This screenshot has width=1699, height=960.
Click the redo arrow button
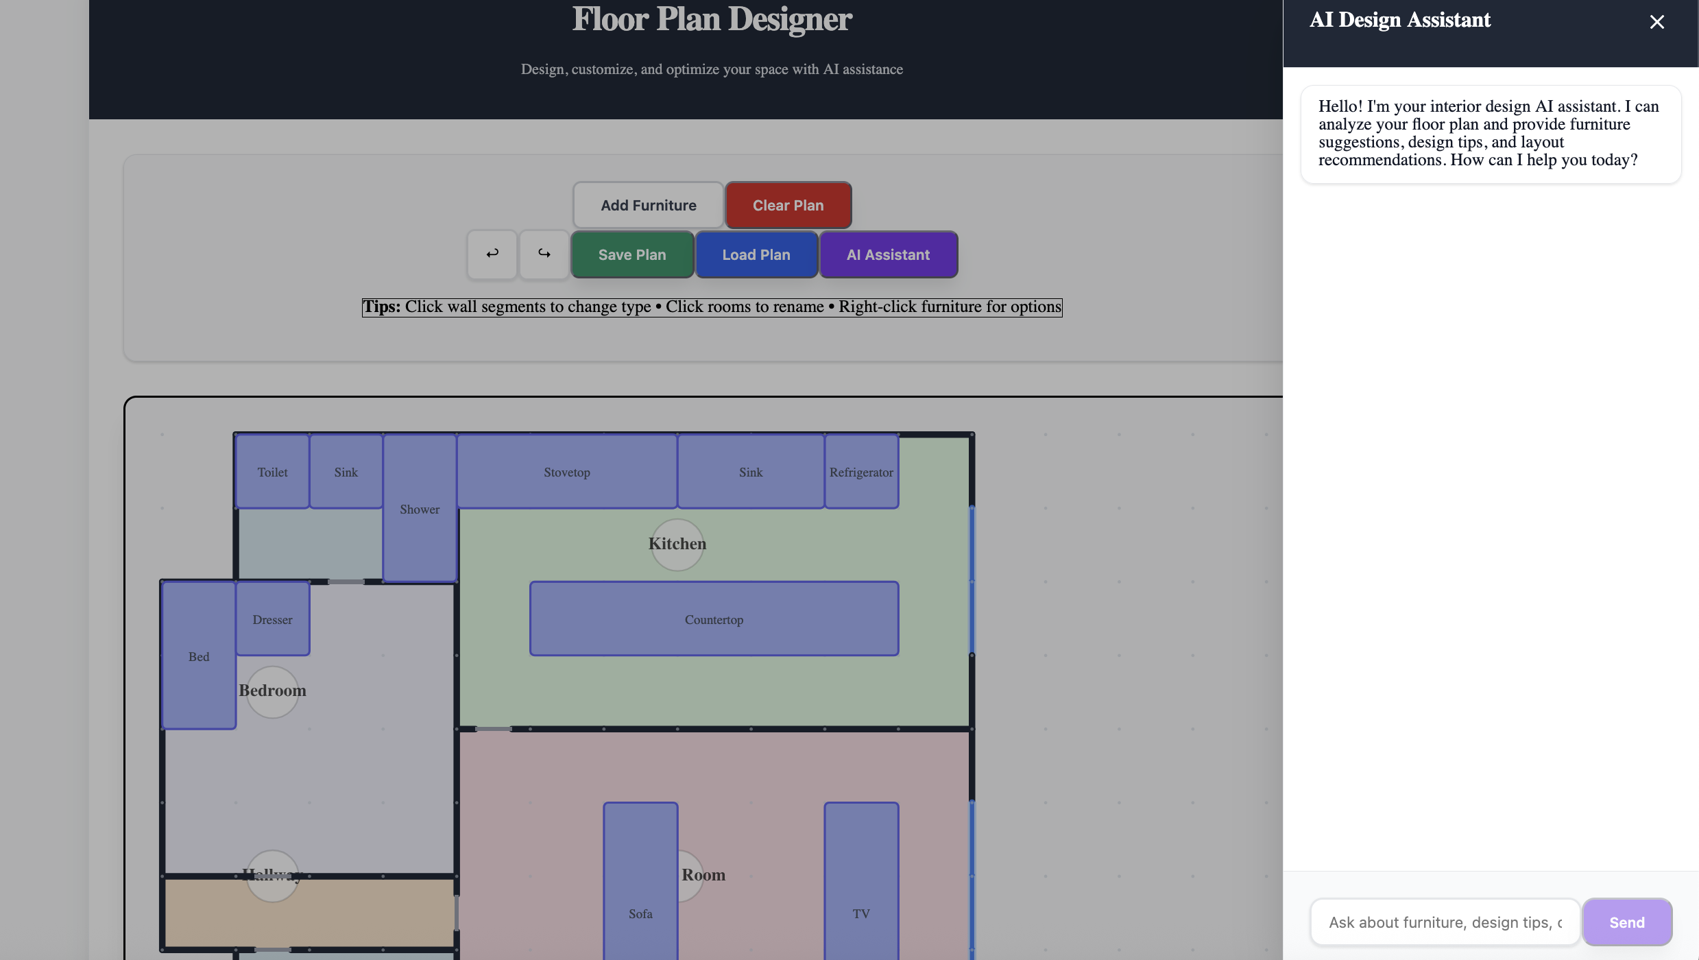click(x=544, y=254)
